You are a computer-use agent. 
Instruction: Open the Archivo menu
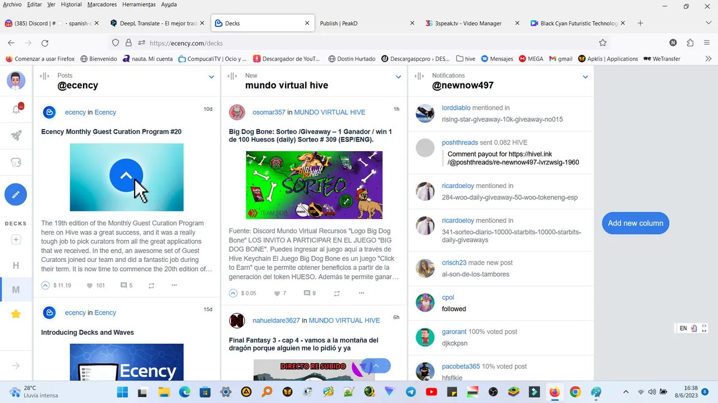tap(12, 4)
